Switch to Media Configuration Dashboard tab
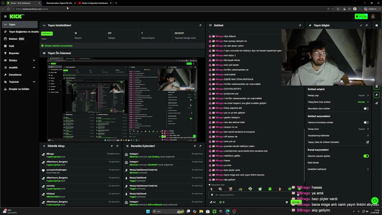Viewport: 382px width, 215px height. pyautogui.click(x=95, y=3)
